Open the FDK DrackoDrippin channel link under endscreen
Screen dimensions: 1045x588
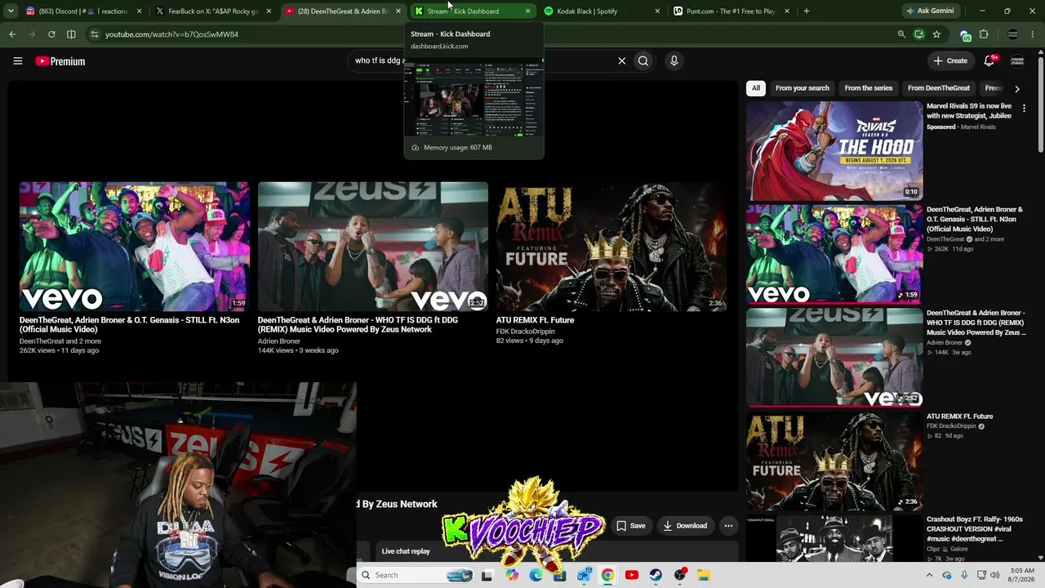pyautogui.click(x=525, y=332)
